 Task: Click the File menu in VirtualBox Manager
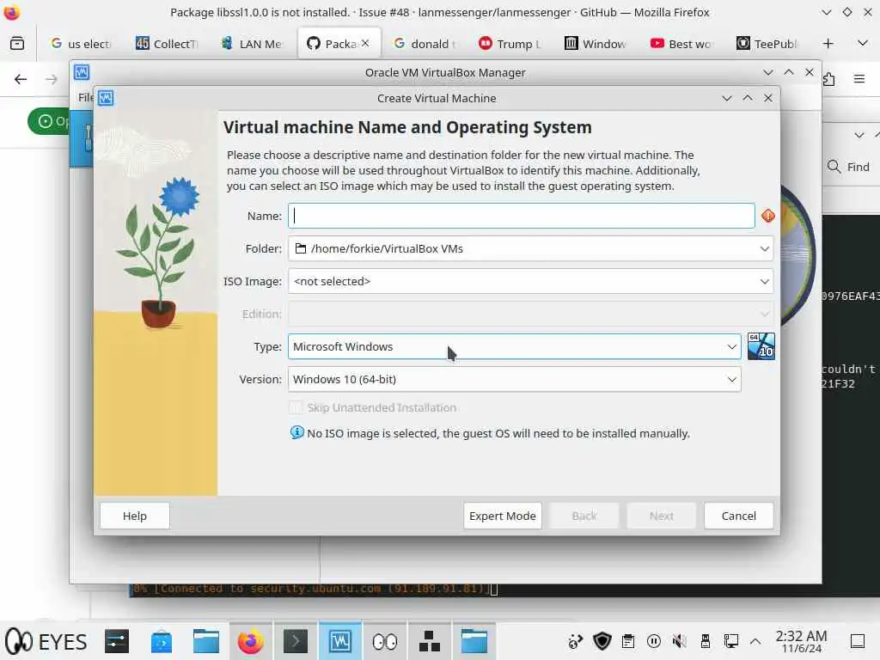coord(85,98)
